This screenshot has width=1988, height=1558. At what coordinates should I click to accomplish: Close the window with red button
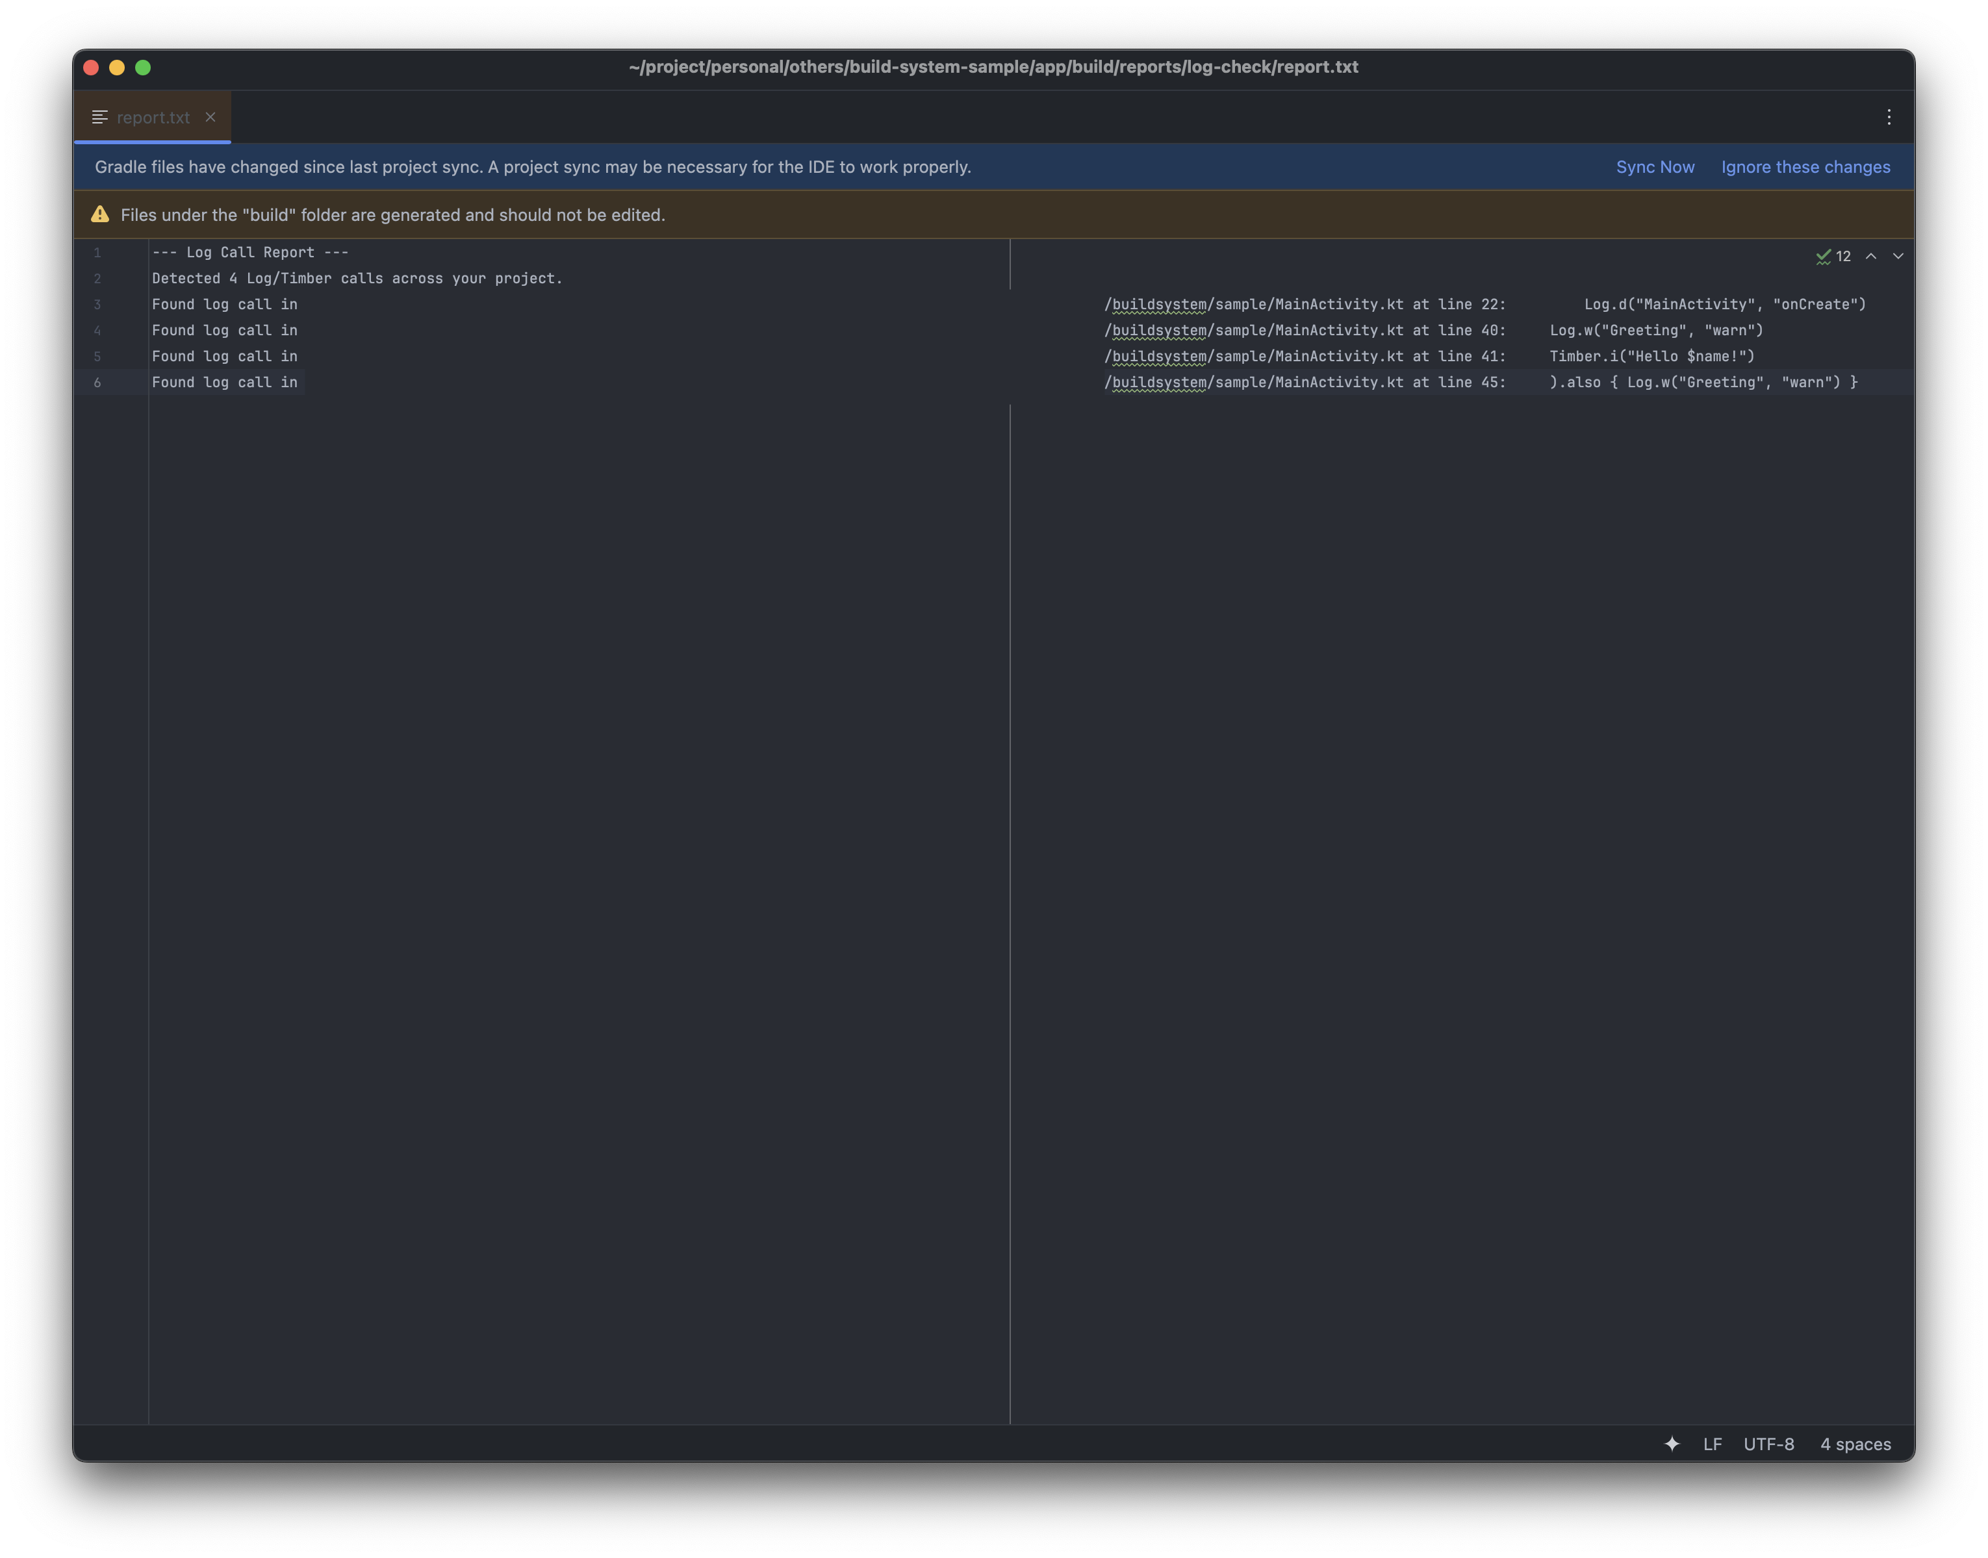tap(91, 68)
